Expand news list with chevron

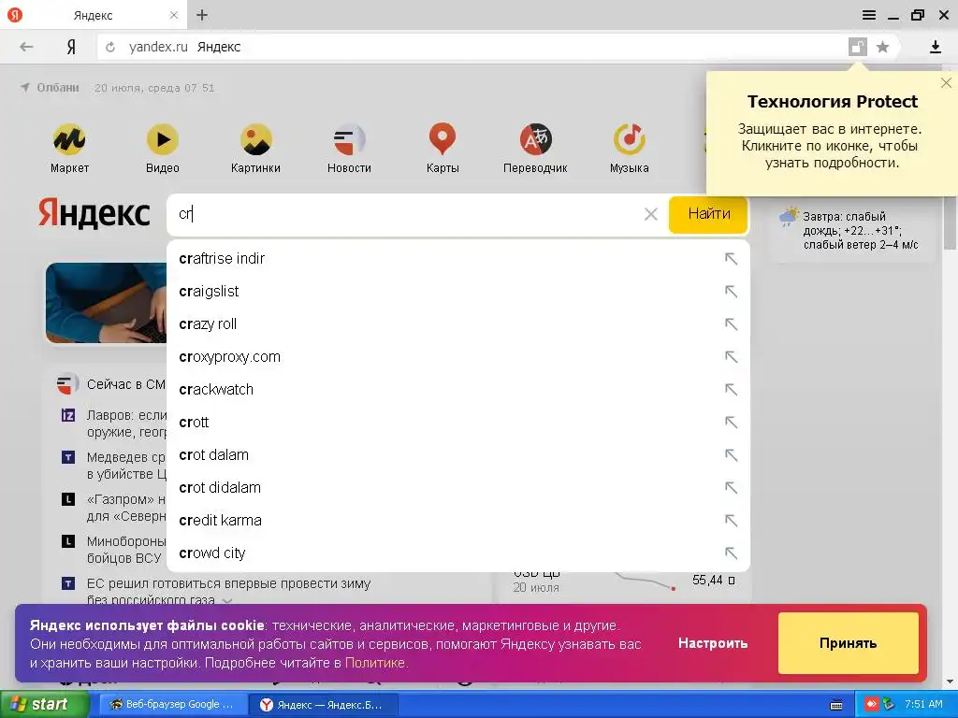(227, 601)
